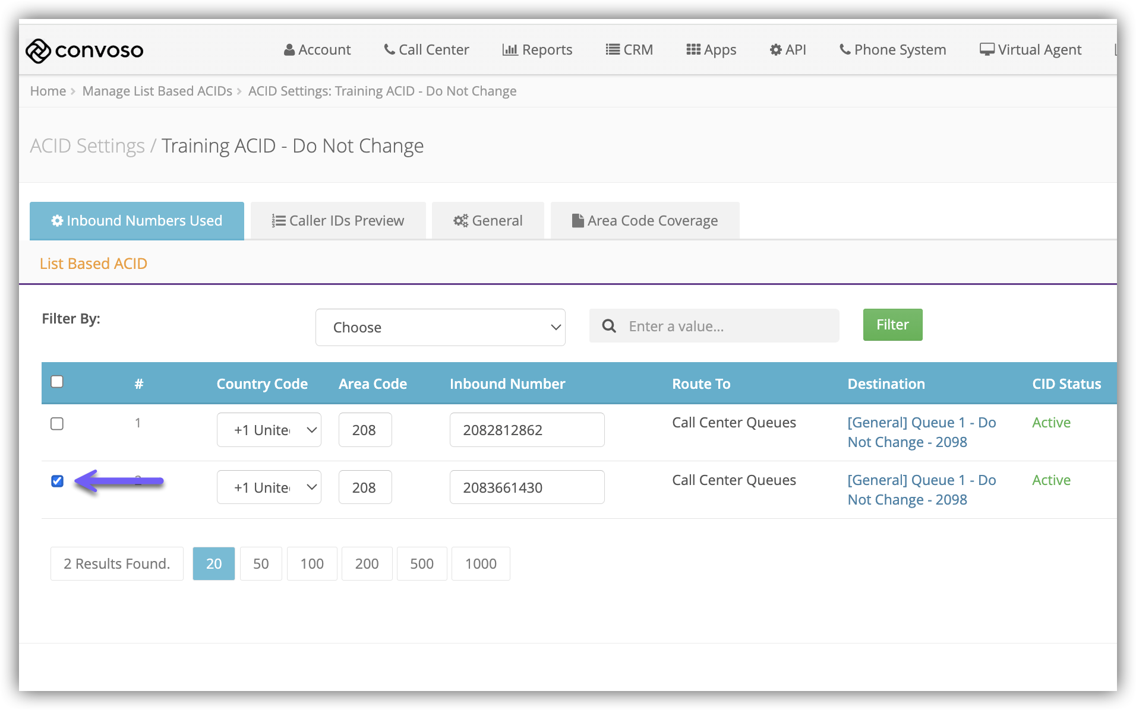Expand country code dropdown for 2082812862
Viewport: 1136px width, 710px height.
[269, 430]
